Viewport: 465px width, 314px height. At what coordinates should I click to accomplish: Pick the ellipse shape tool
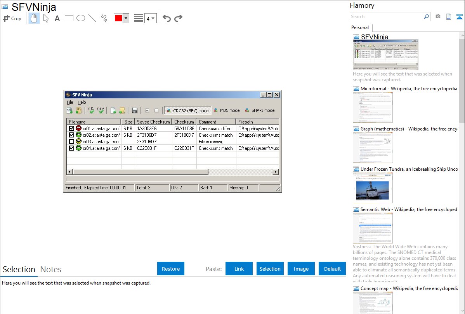click(81, 18)
